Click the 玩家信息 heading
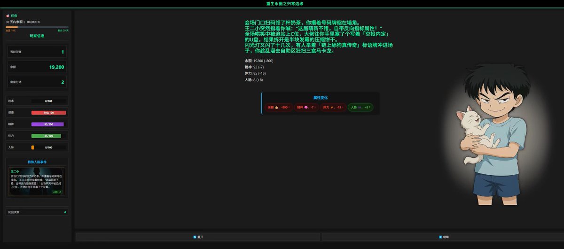The image size is (564, 249). pos(37,35)
